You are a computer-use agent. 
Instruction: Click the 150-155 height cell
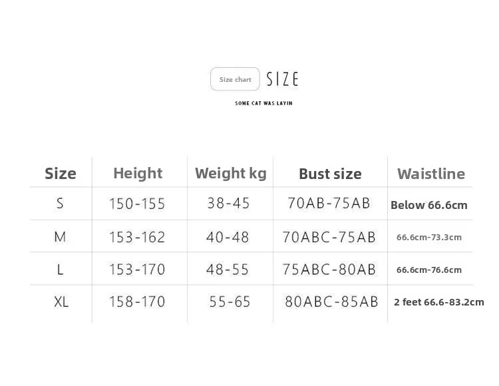137,204
